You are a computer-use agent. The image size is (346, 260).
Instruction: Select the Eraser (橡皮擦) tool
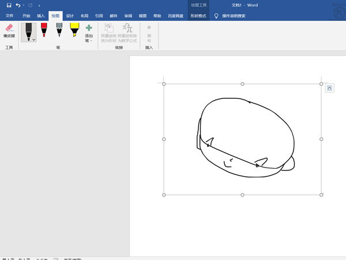tap(9, 31)
